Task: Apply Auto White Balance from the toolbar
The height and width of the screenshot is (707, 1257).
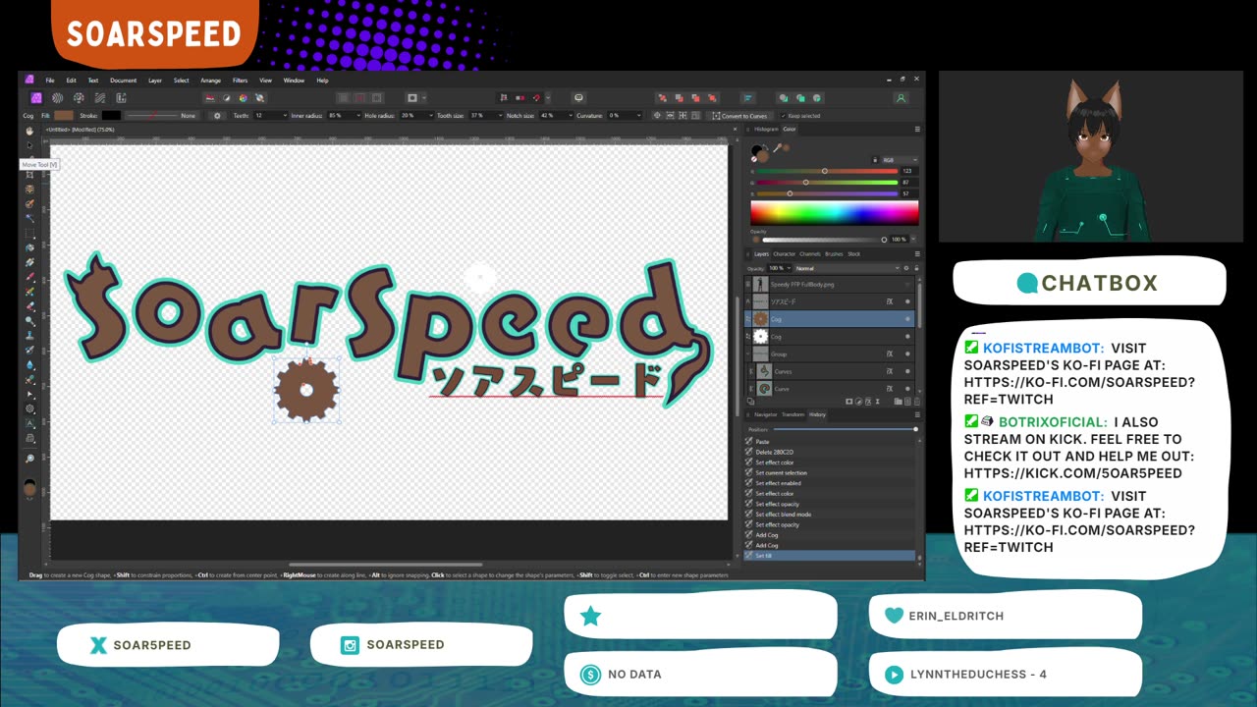Action: pyautogui.click(x=259, y=98)
